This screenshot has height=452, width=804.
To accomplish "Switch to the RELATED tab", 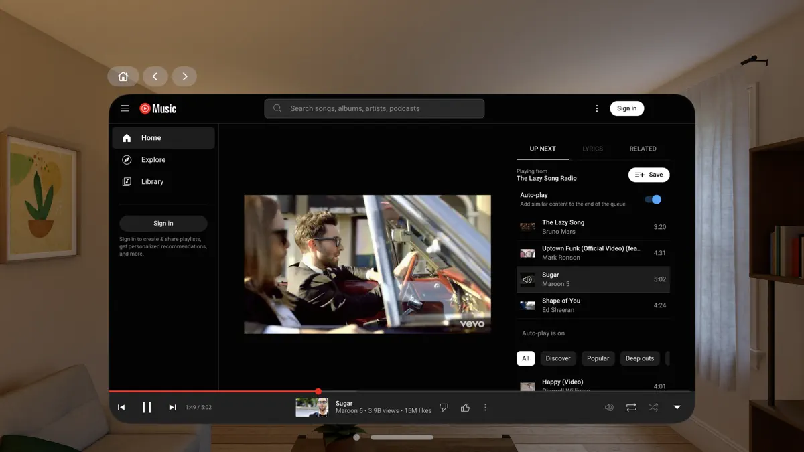I will [643, 149].
